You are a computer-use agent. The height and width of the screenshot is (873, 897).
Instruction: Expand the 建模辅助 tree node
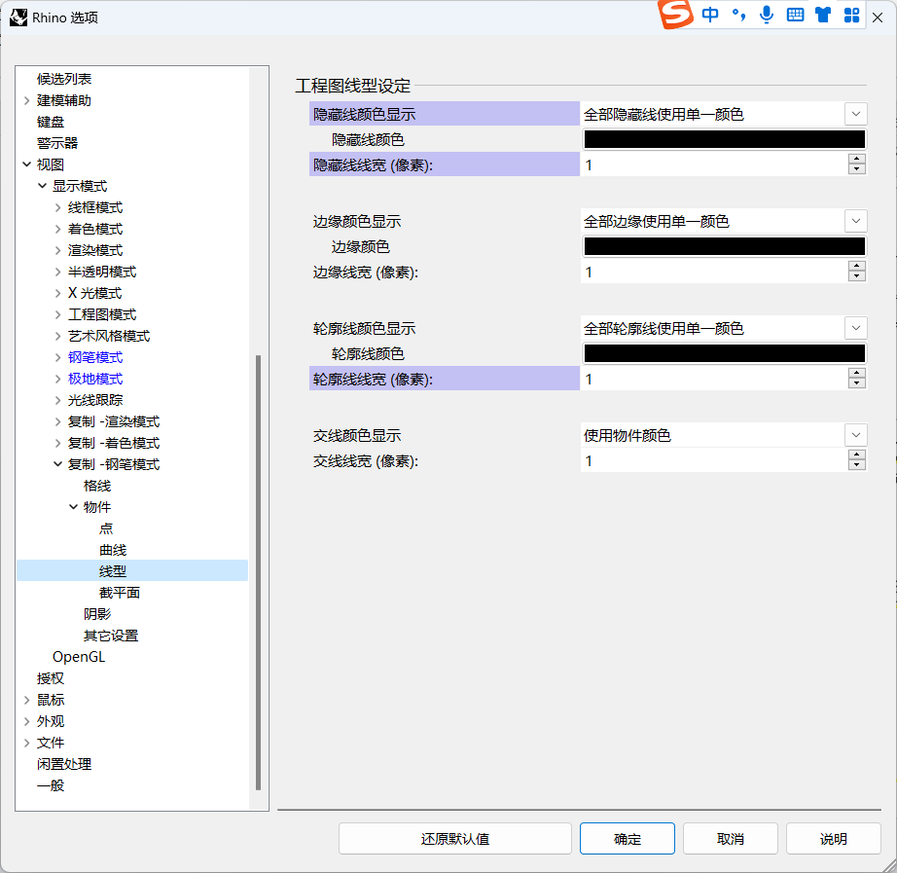click(27, 101)
